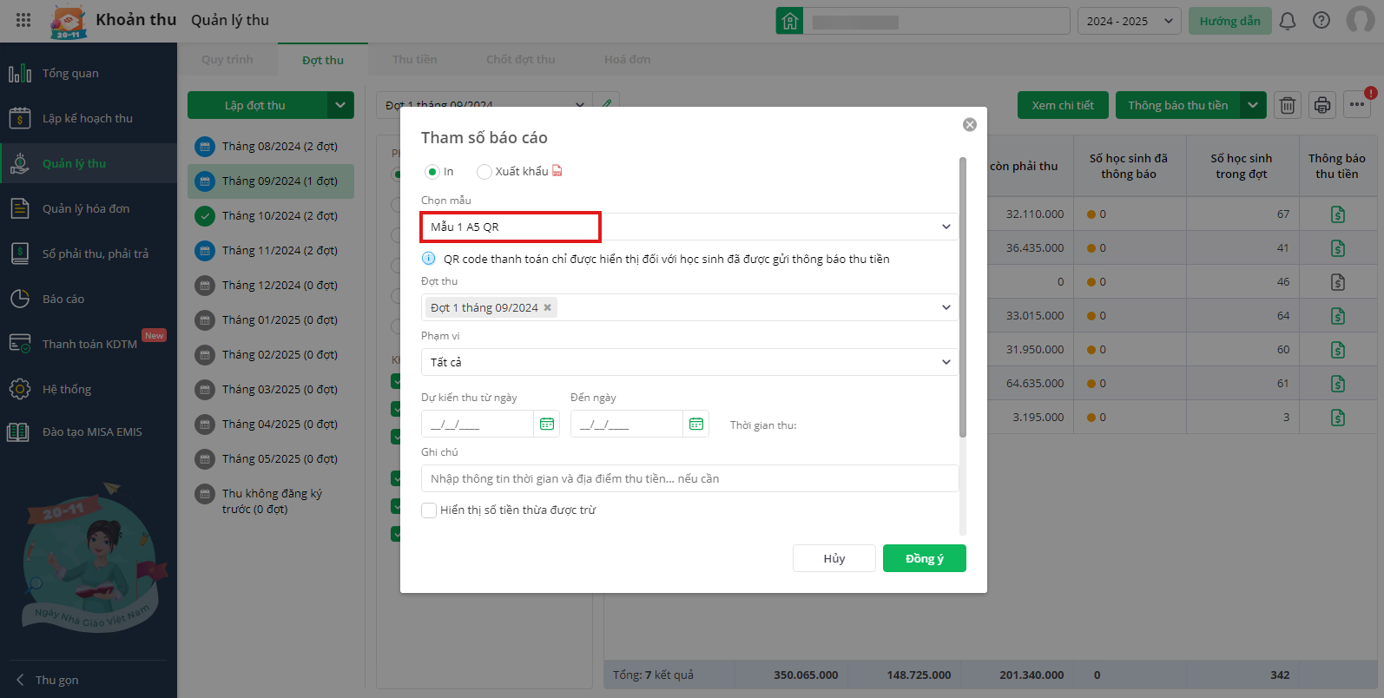Confirm with the 'Đồng ý' button
This screenshot has width=1384, height=698.
[x=924, y=558]
